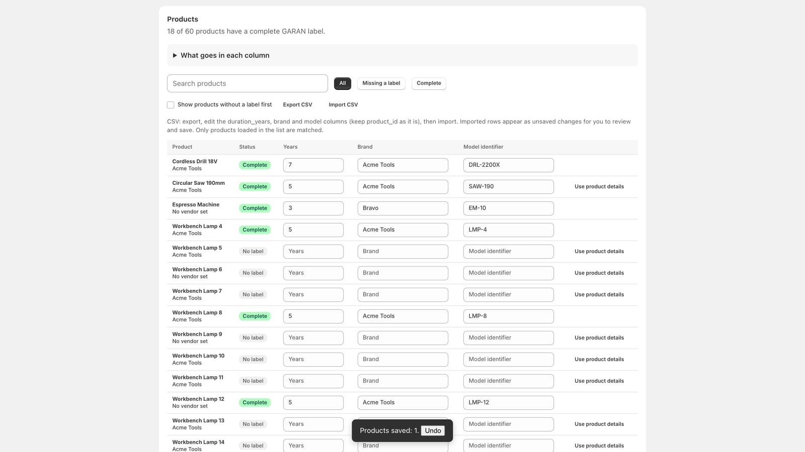Click Workbench Lamp 8 product name
The image size is (805, 452).
pos(197,313)
